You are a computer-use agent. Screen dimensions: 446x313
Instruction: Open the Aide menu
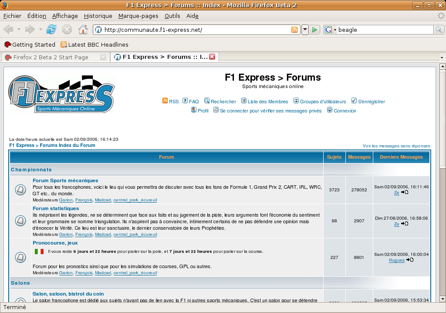192,16
